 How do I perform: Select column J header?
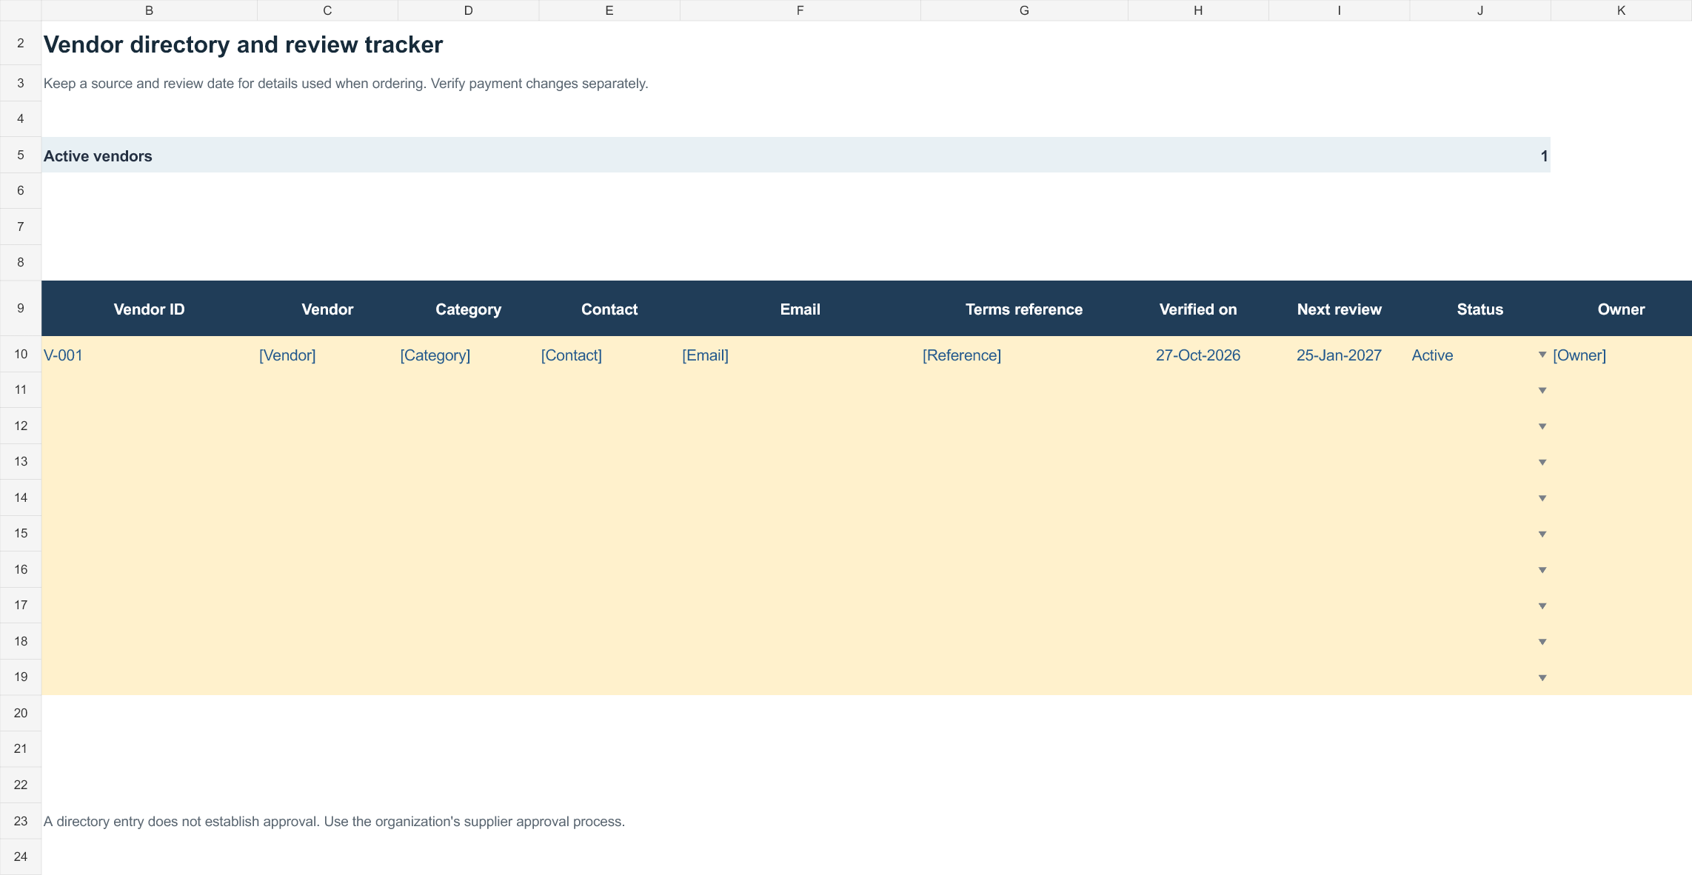click(x=1480, y=10)
